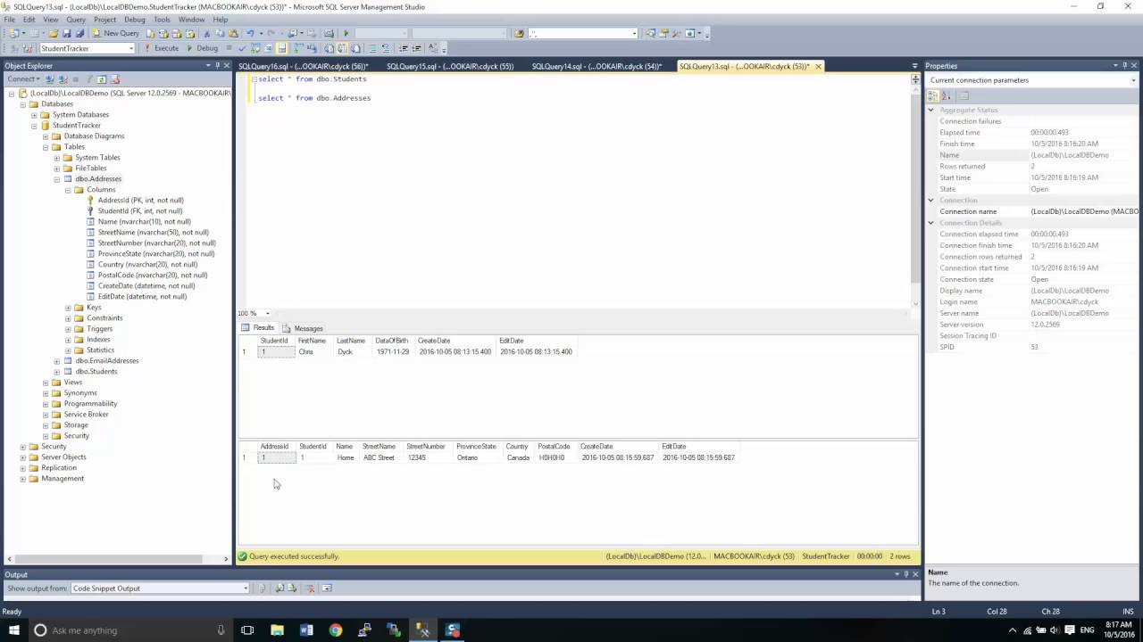Toggle Word Wrap icon in Output panel
Image resolution: width=1143 pixels, height=642 pixels.
coord(327,588)
